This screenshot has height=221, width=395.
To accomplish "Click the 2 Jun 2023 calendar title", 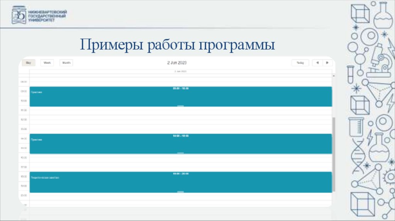I will pyautogui.click(x=177, y=63).
